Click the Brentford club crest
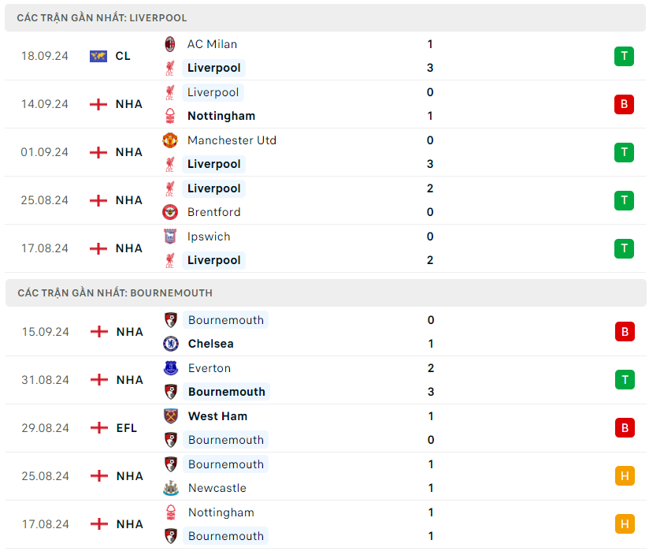Screen dimensions: 649x555 pyautogui.click(x=170, y=212)
